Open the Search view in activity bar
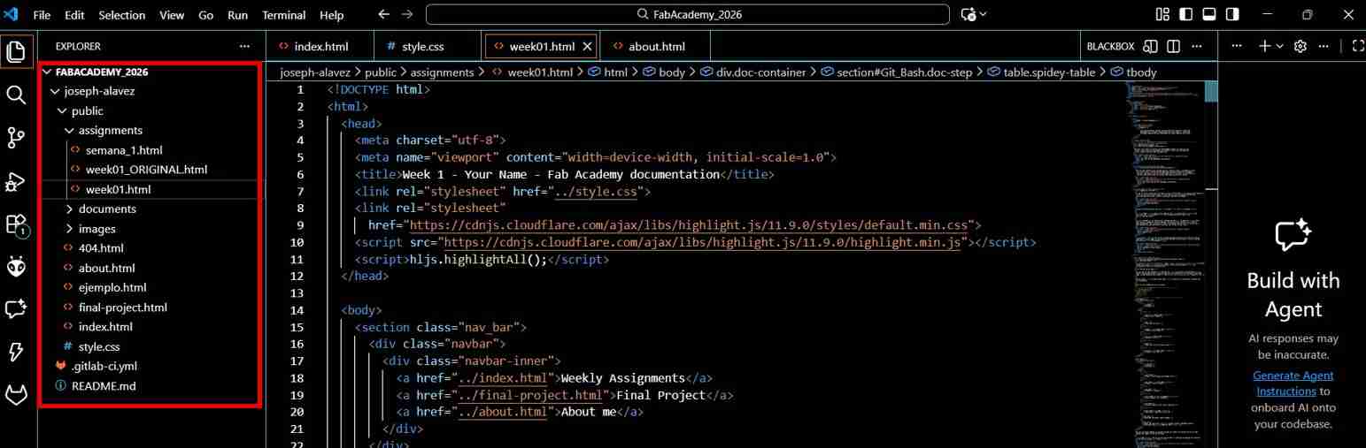 16,95
